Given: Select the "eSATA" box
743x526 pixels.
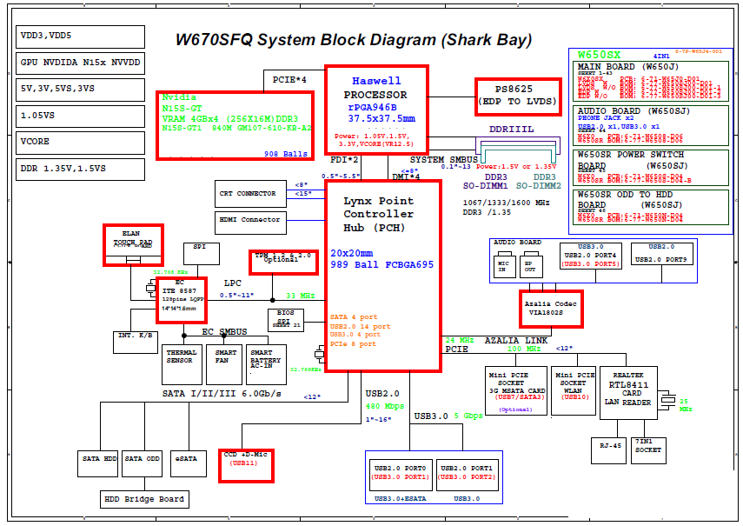Looking at the screenshot, I should (x=188, y=463).
